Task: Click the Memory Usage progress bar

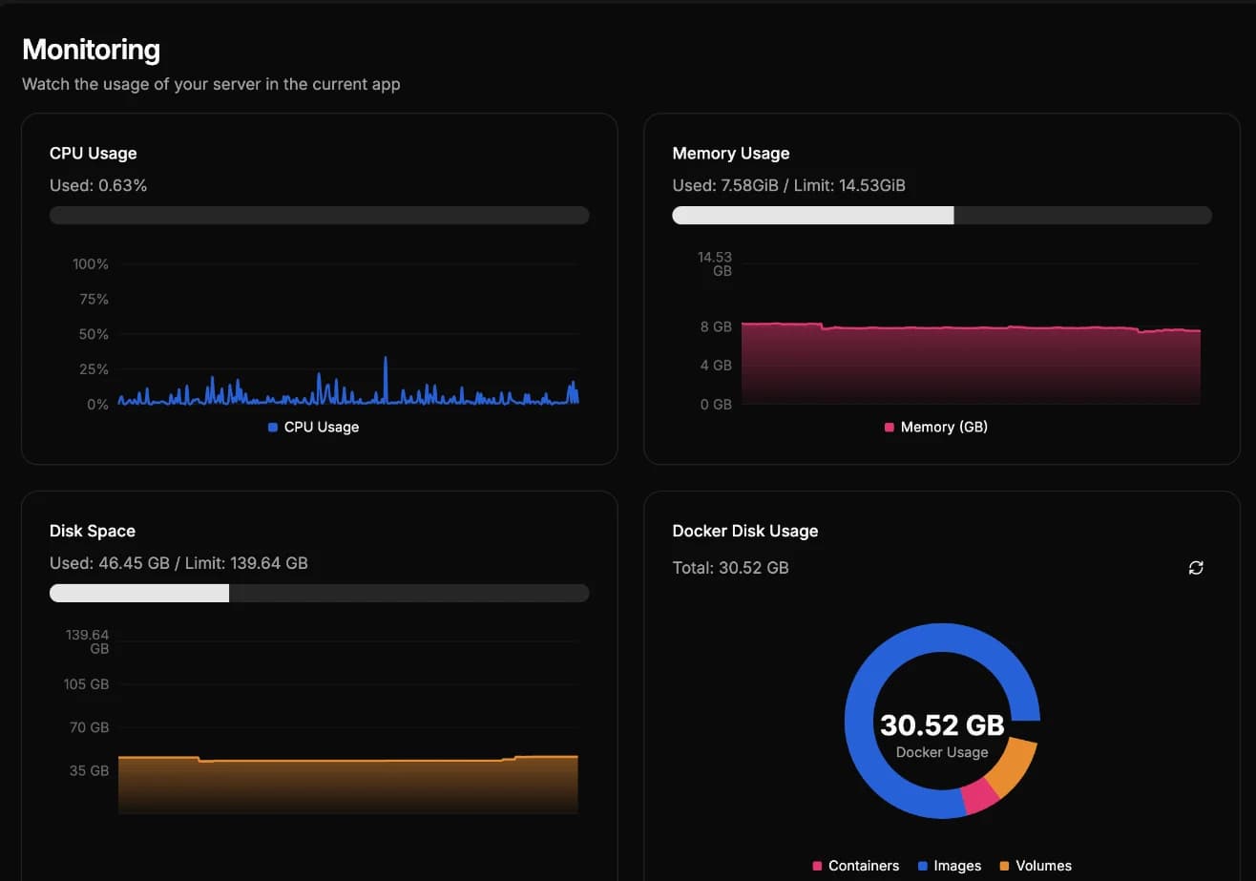Action: (942, 216)
